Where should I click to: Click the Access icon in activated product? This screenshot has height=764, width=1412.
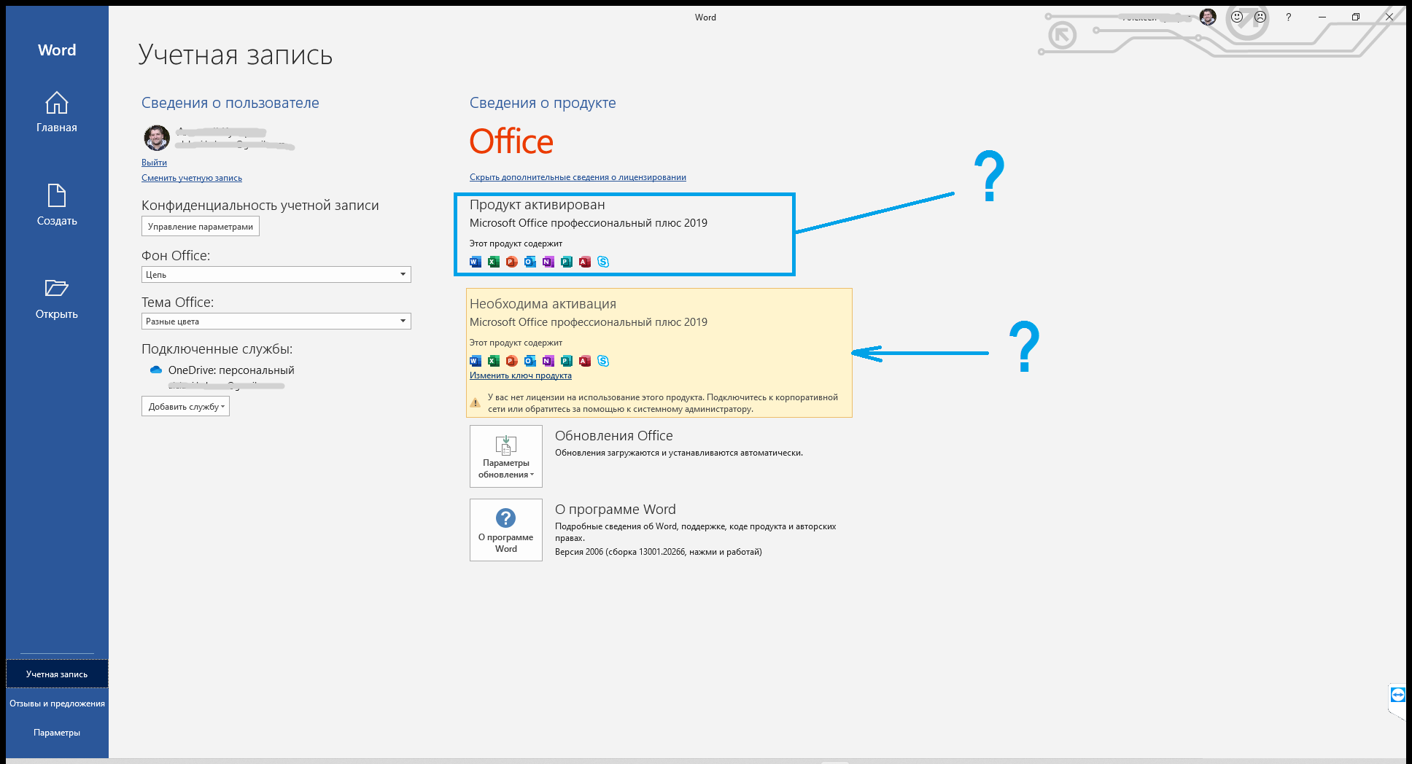pyautogui.click(x=585, y=262)
